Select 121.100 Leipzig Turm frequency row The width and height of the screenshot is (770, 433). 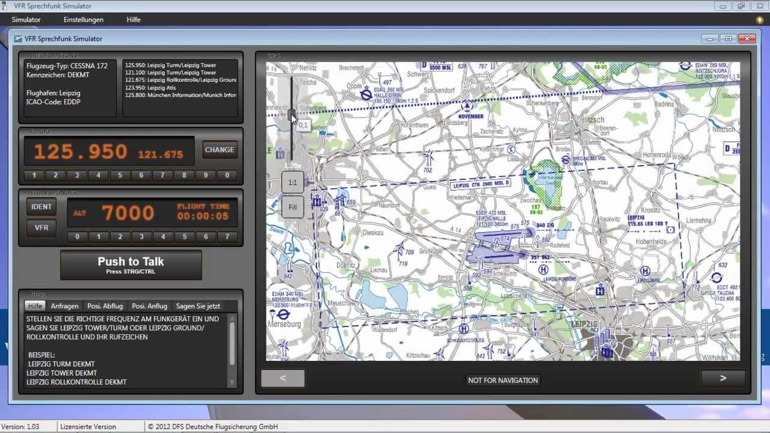pyautogui.click(x=171, y=73)
